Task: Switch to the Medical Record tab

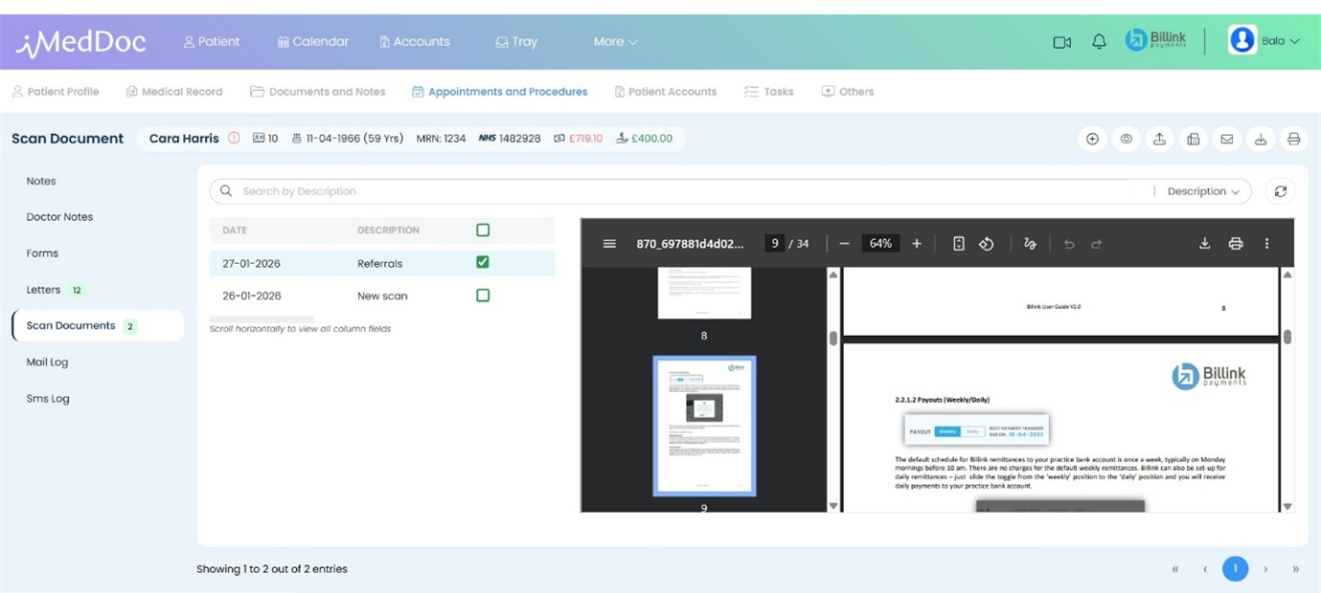Action: pos(173,92)
